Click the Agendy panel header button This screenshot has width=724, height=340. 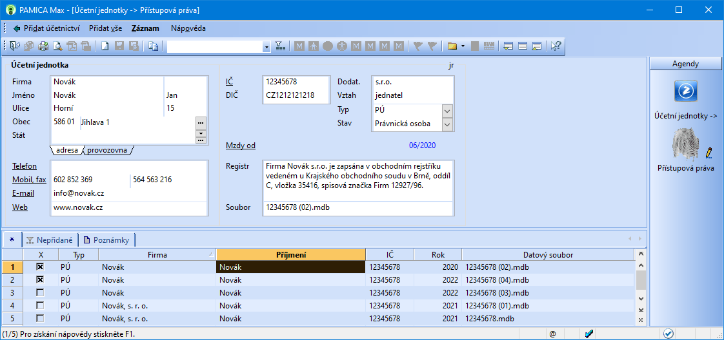tap(685, 64)
